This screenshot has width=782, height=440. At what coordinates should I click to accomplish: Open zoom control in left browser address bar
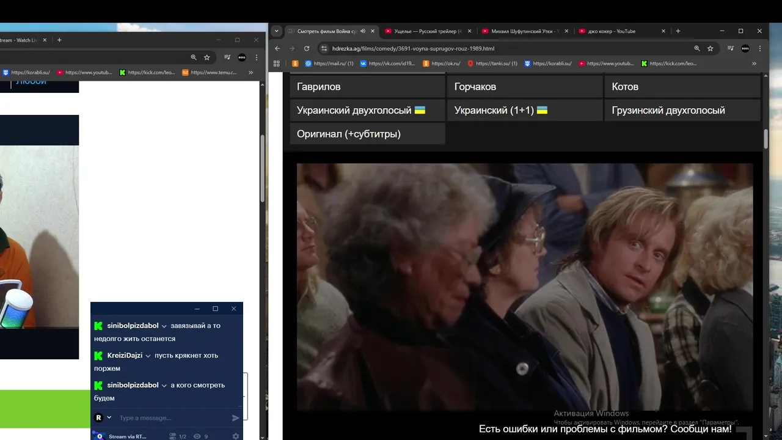click(194, 57)
